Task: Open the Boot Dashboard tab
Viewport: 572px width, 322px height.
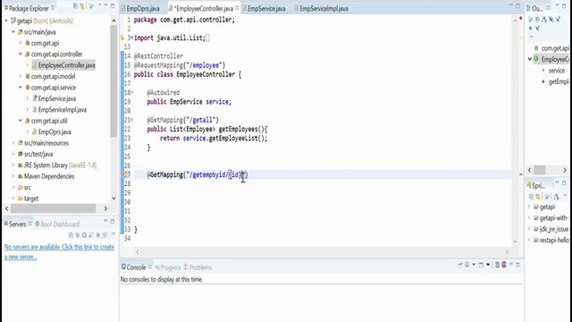Action: (58, 225)
